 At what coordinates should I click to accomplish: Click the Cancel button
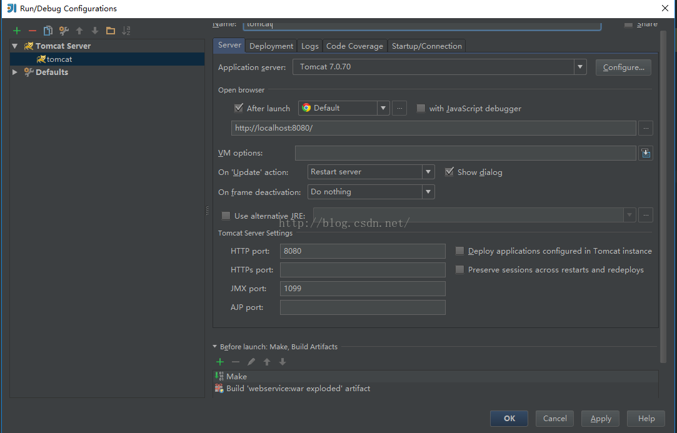pyautogui.click(x=555, y=419)
